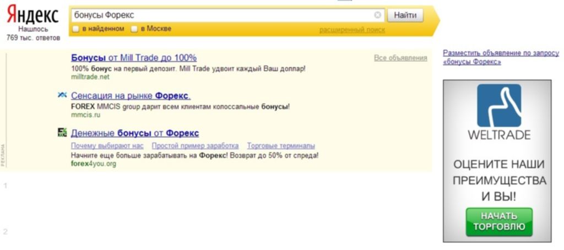Click 'FOREX MMCIS group дарит' description
Image resolution: width=564 pixels, height=250 pixels.
coord(180,106)
